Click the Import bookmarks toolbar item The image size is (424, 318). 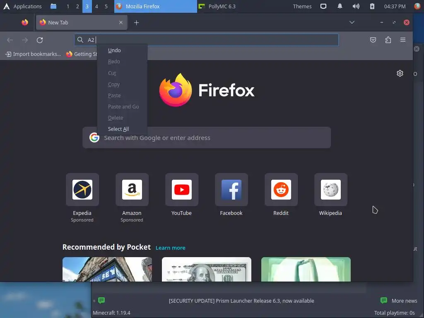pyautogui.click(x=34, y=54)
